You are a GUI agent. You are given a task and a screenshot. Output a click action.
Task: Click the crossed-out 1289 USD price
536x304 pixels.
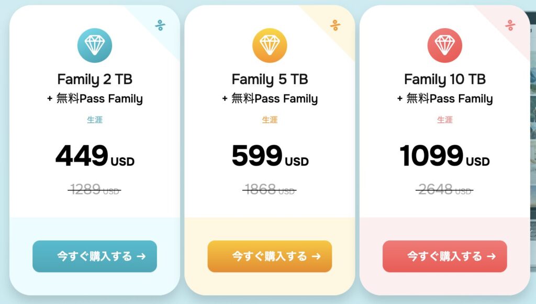pyautogui.click(x=95, y=190)
